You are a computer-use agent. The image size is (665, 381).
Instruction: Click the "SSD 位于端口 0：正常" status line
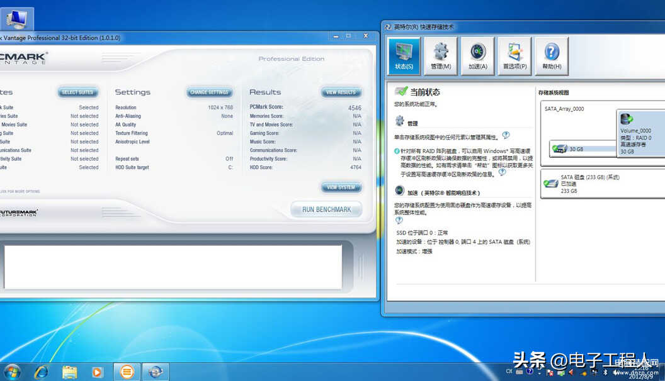pos(422,233)
